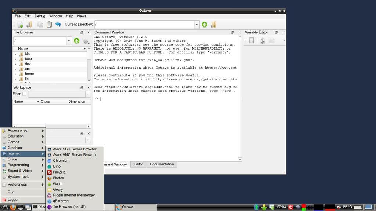Enable the Workspace Filter checkbox
This screenshot has height=211, width=376.
(25, 94)
